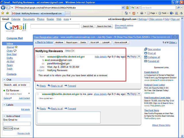Click the security lock icon in address bar

[127, 8]
